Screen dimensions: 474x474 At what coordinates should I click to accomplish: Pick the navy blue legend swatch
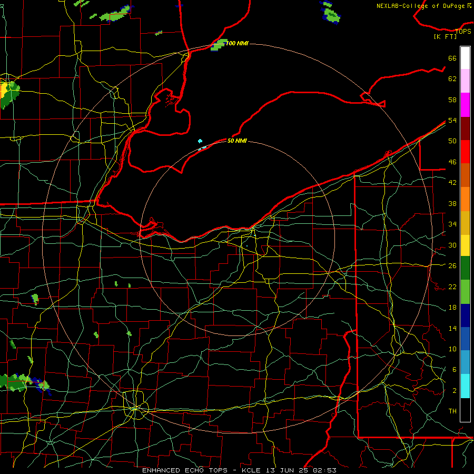point(465,315)
